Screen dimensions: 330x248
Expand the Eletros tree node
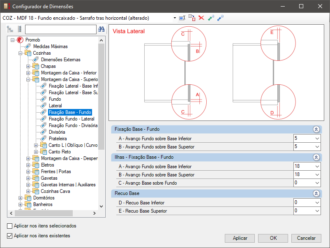click(28, 165)
